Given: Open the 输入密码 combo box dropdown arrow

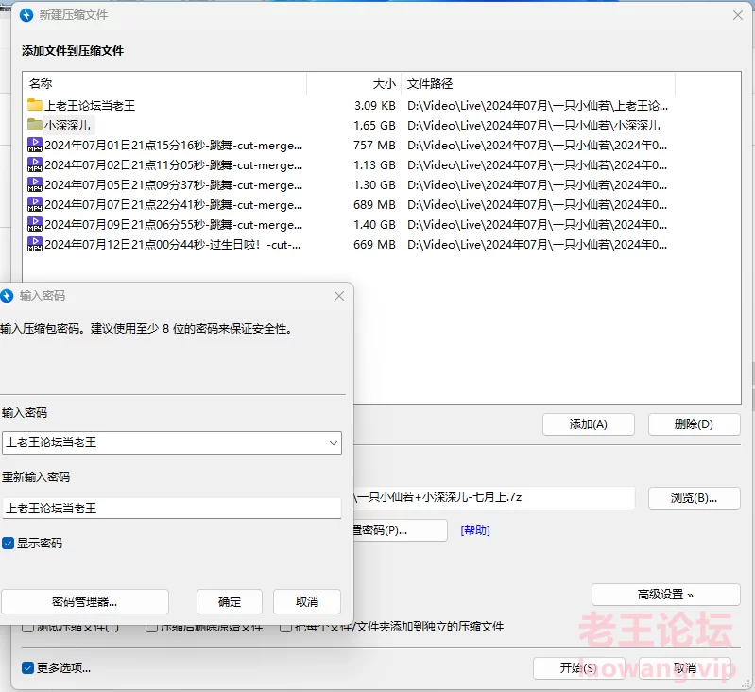Looking at the screenshot, I should 333,442.
